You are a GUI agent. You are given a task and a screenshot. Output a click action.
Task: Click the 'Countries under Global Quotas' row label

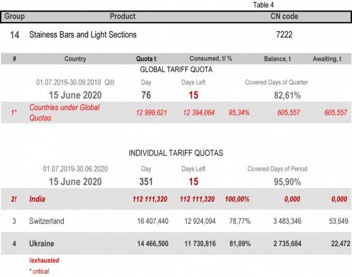coord(64,112)
